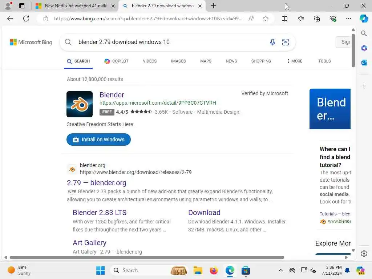Click the vertical page scrollbar thumb
This screenshot has height=279, width=372.
coord(353,50)
